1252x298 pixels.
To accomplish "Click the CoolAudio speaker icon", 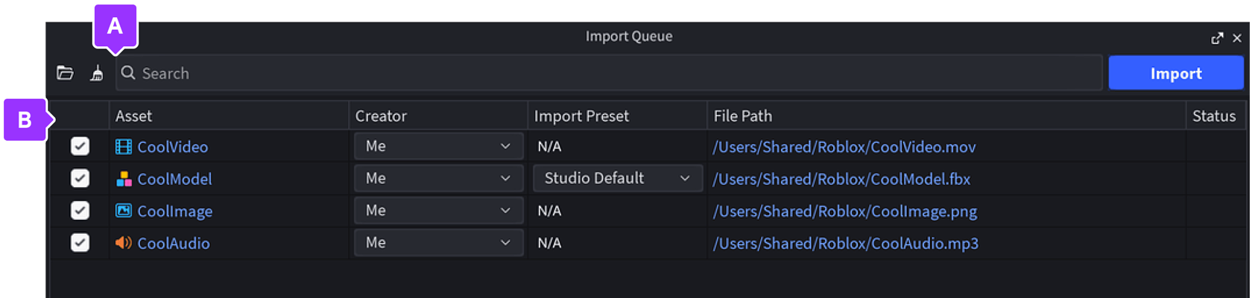I will click(124, 243).
